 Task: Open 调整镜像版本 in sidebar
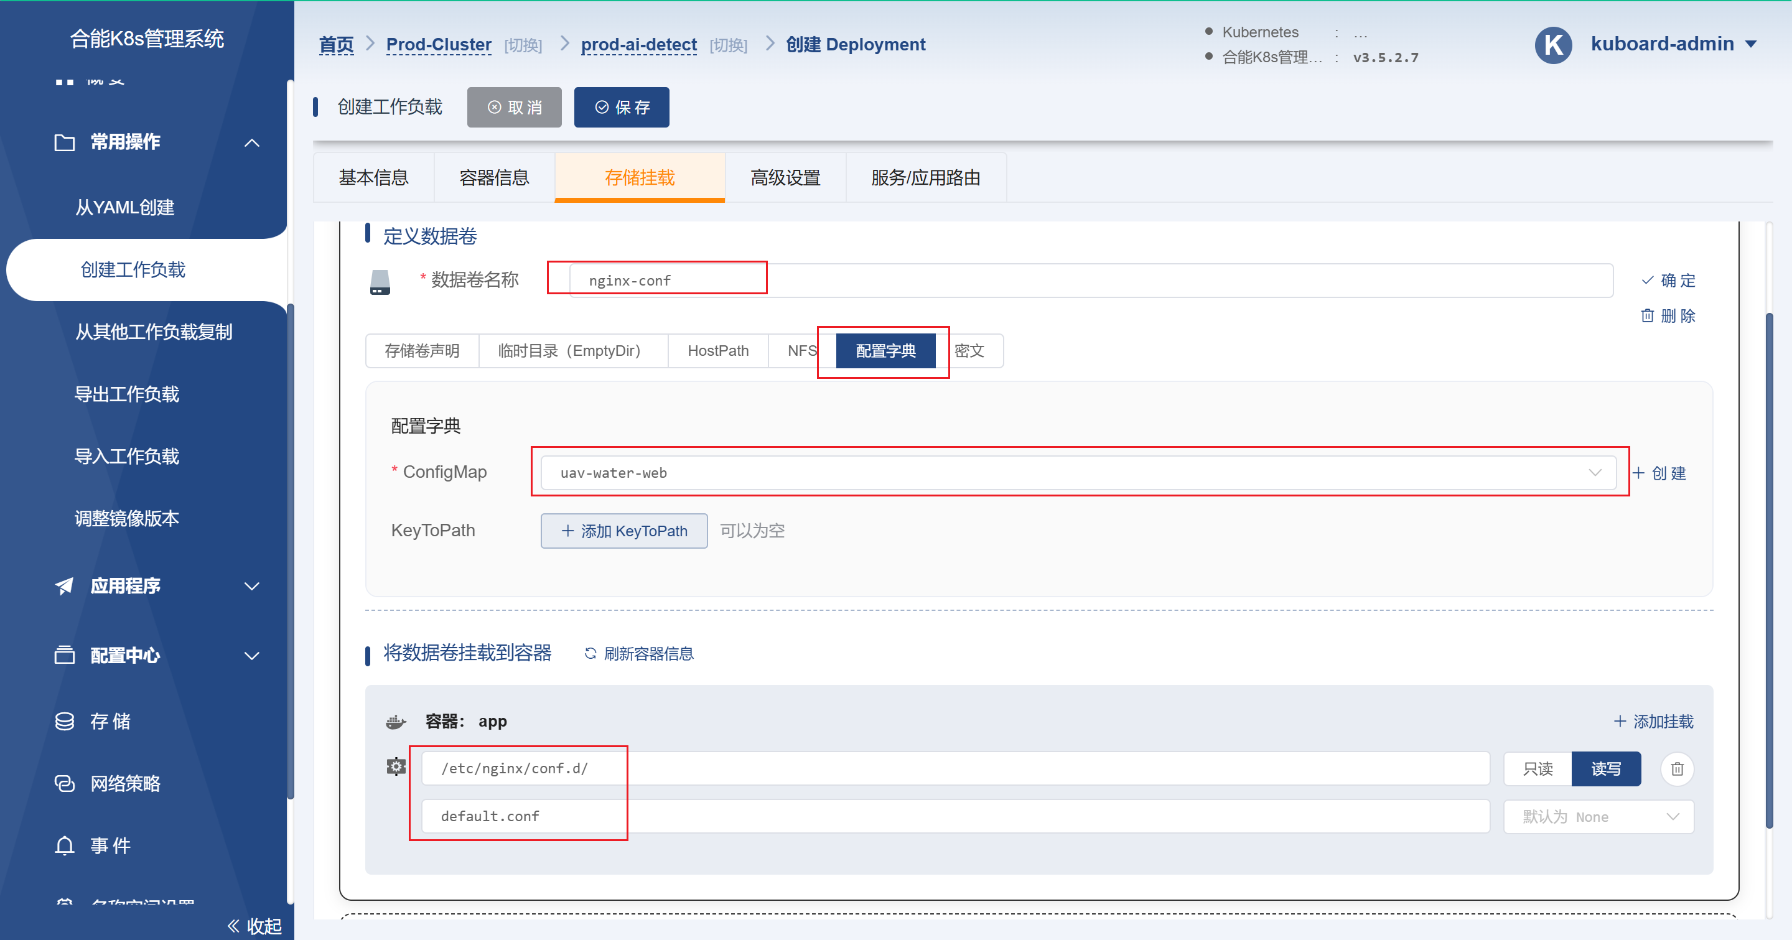[126, 519]
